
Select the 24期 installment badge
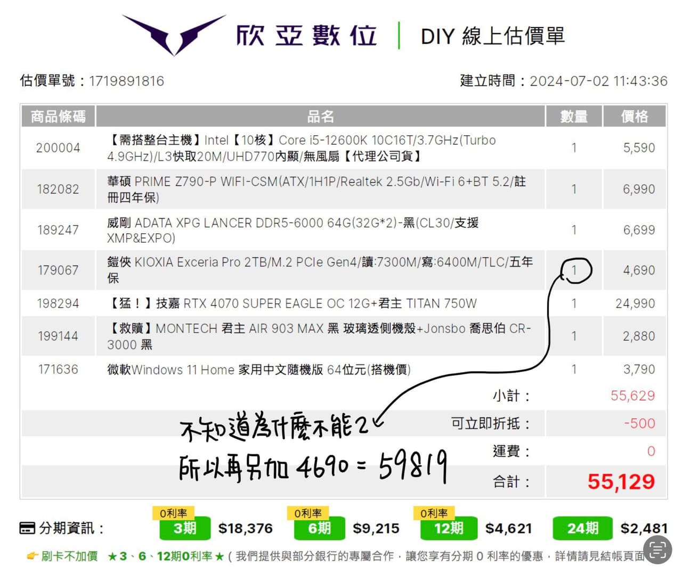[x=582, y=528]
